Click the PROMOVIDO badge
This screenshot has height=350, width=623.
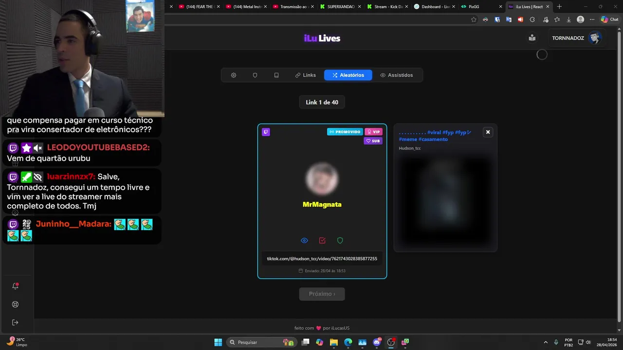point(345,132)
